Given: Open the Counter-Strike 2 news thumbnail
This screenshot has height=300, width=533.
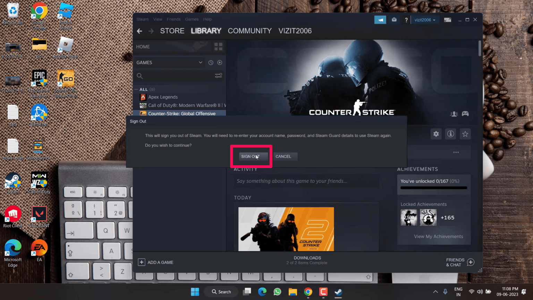Looking at the screenshot, I should (286, 229).
